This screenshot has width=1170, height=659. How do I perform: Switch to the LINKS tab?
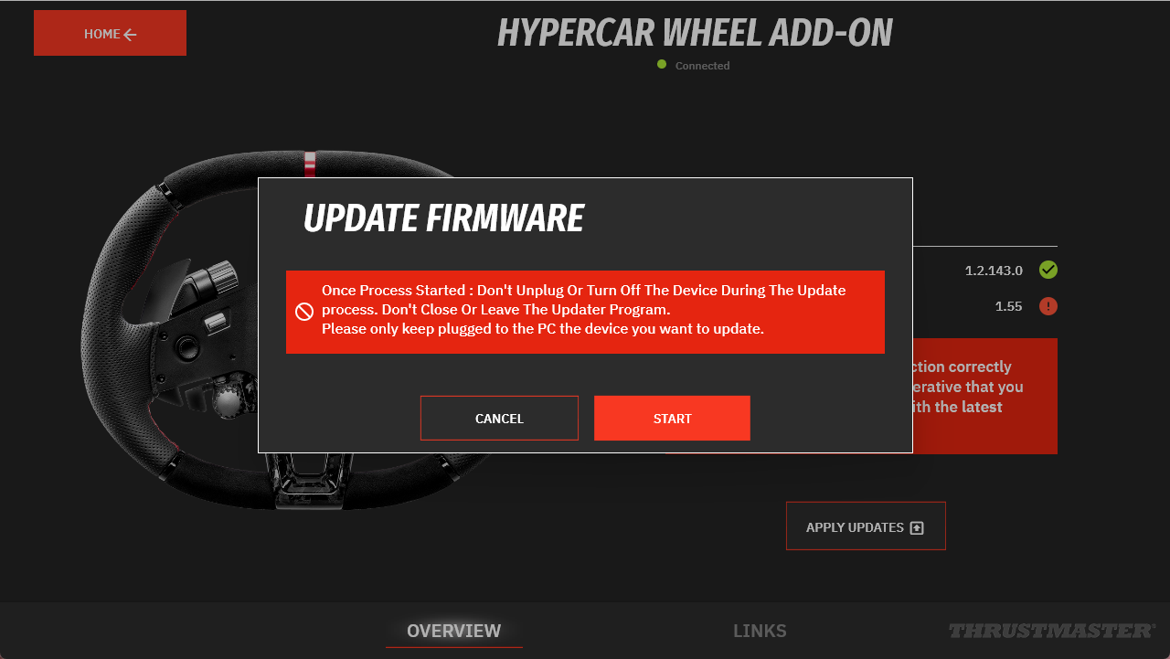point(760,631)
